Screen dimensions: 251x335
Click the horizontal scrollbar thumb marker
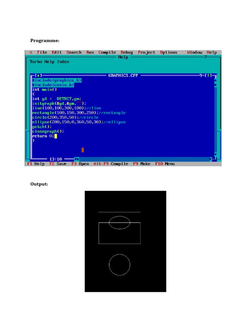coord(78,159)
